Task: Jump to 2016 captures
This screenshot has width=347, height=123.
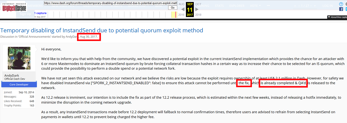Action: pyautogui.click(x=181, y=15)
